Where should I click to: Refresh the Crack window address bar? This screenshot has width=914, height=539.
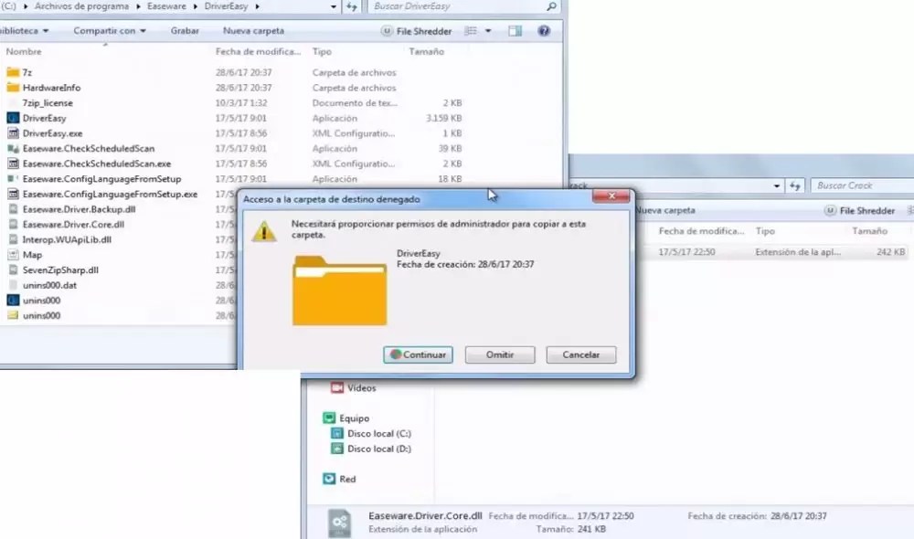tap(795, 185)
